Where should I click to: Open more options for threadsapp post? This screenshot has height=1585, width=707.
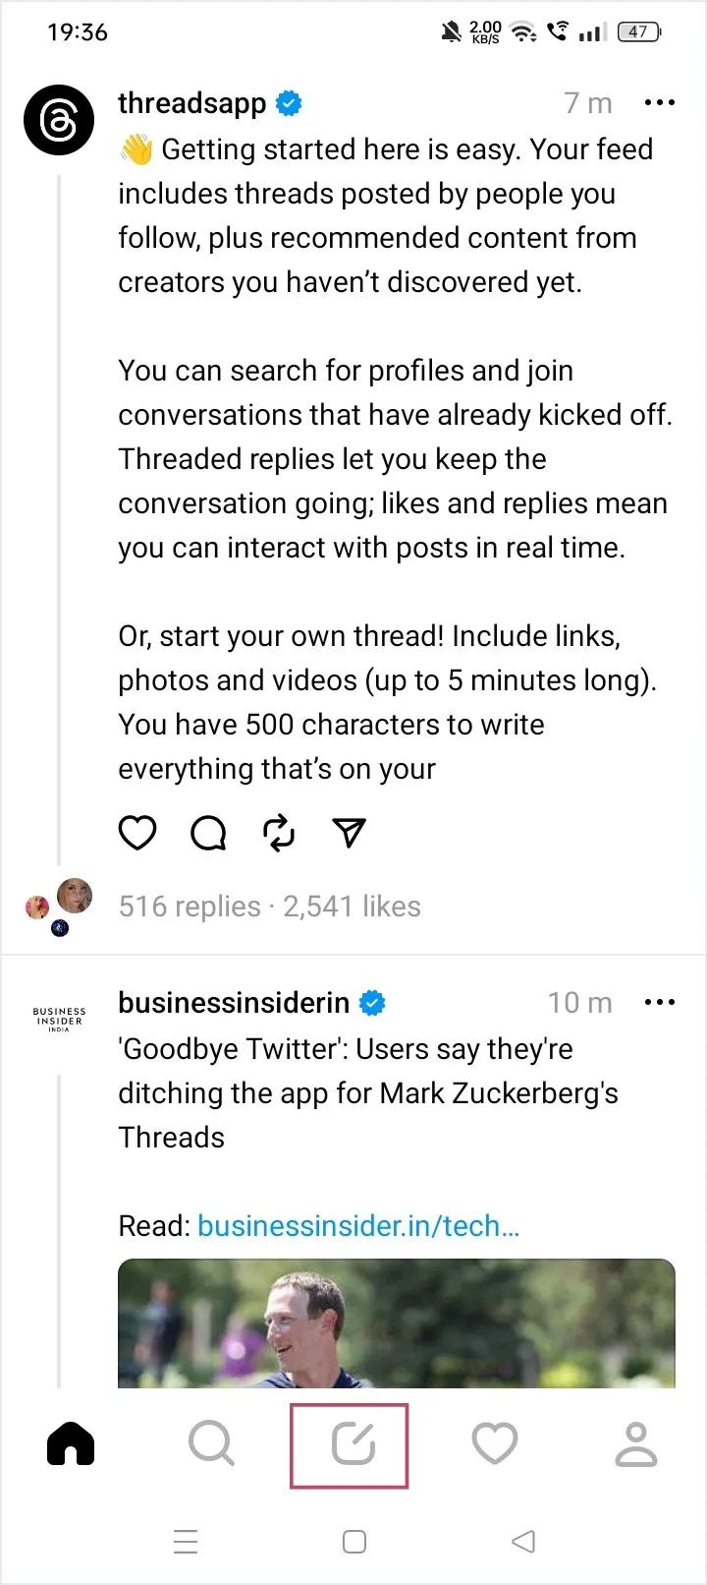[x=659, y=103]
